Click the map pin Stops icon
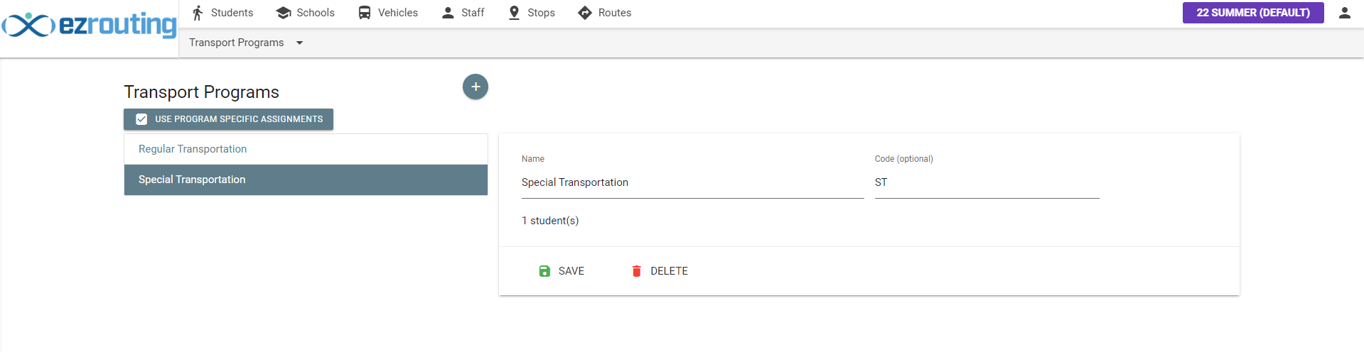Viewport: 1364px width, 352px height. coord(515,13)
